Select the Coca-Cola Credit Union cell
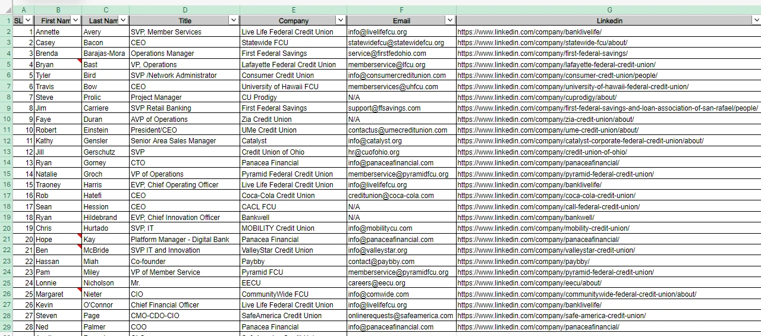The width and height of the screenshot is (761, 336). pos(294,195)
